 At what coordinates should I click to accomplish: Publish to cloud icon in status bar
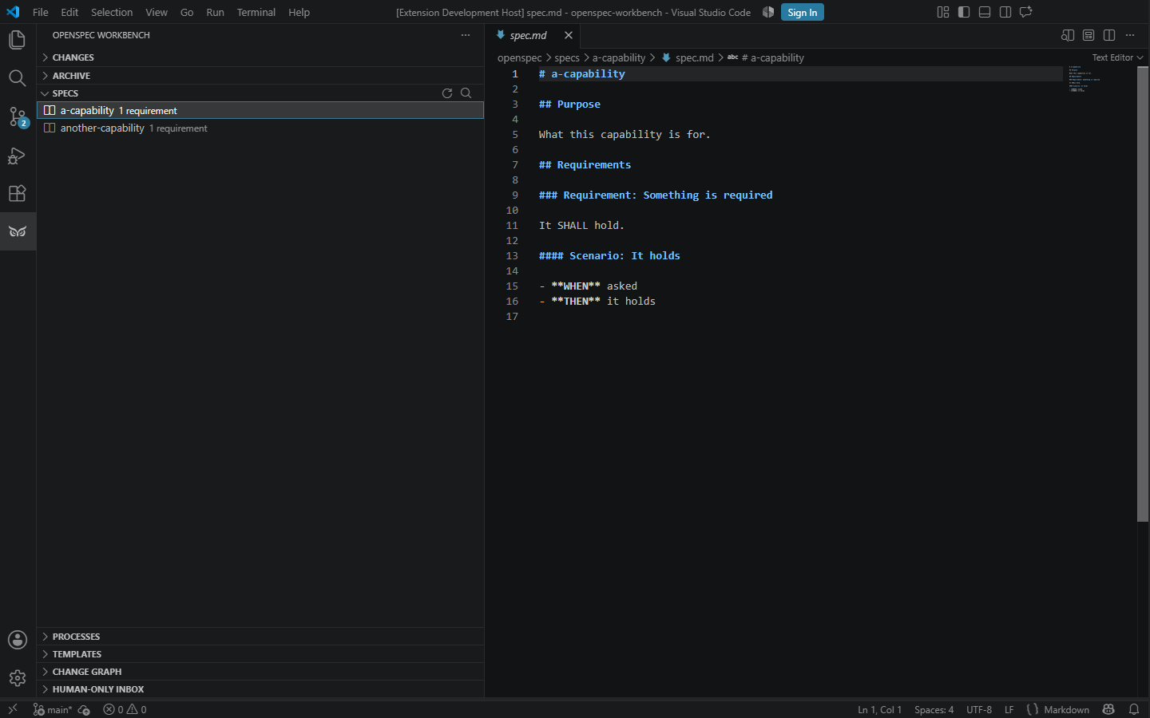coord(84,709)
